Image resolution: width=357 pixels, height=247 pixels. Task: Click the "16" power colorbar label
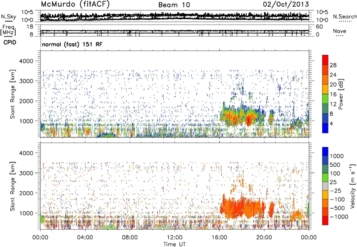(333, 95)
